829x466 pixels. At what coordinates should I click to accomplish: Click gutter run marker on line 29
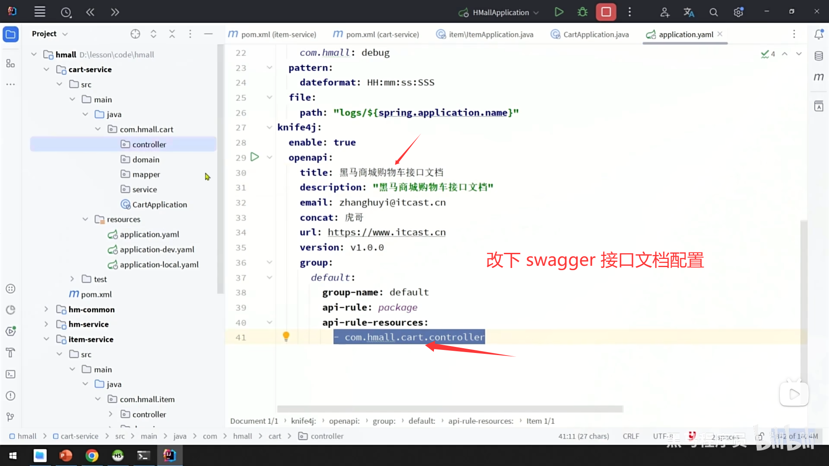point(255,157)
